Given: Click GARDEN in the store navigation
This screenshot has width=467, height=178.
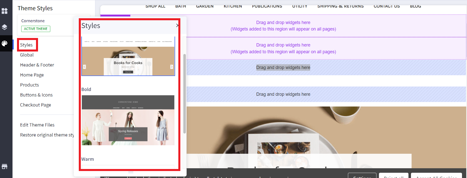Looking at the screenshot, I should click(205, 6).
